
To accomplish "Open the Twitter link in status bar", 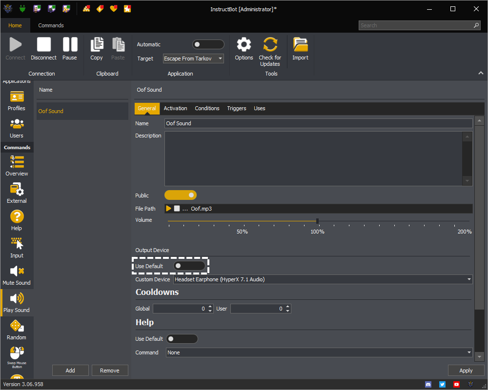I will click(x=442, y=385).
